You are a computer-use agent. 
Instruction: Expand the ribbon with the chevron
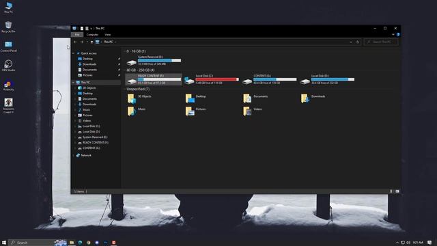pos(393,35)
